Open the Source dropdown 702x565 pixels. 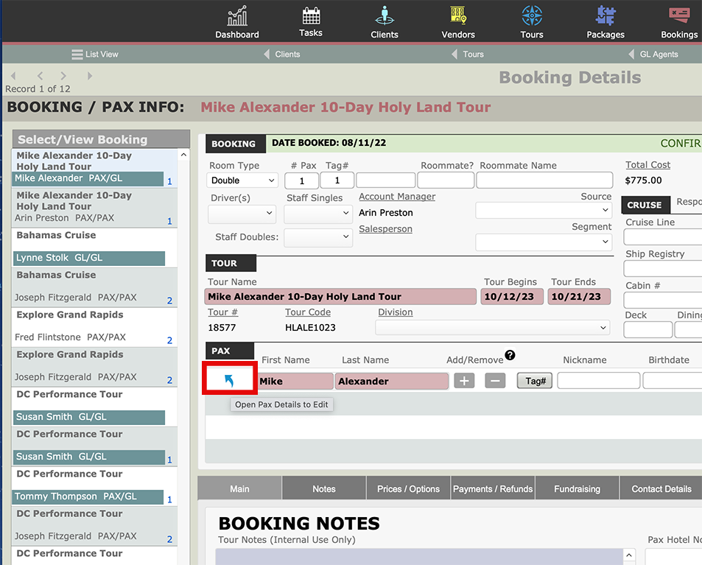pos(544,210)
